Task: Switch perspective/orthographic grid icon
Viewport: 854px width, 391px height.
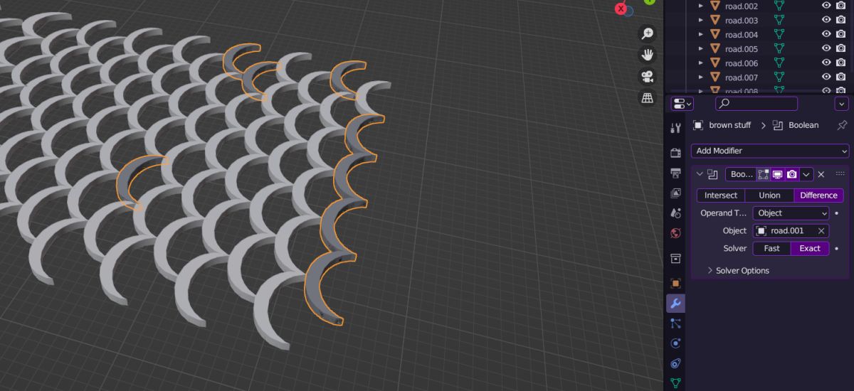Action: coord(648,98)
